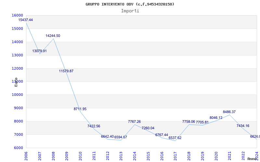Select the 8711.95 data label
Viewport: 260px width, 162px height.
coord(80,109)
